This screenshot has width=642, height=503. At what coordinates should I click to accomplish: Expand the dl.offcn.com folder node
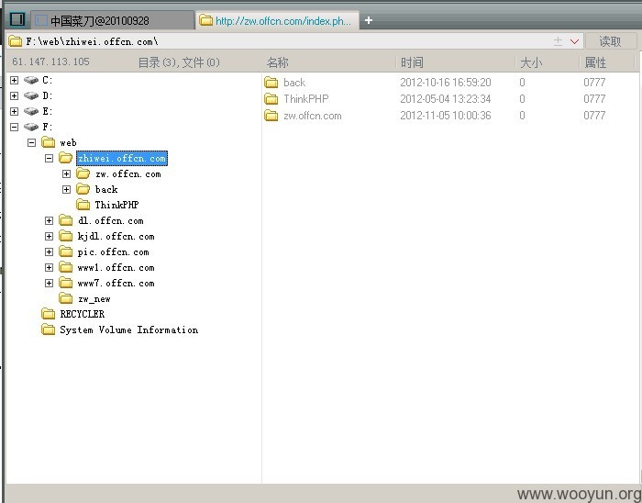pyautogui.click(x=50, y=221)
